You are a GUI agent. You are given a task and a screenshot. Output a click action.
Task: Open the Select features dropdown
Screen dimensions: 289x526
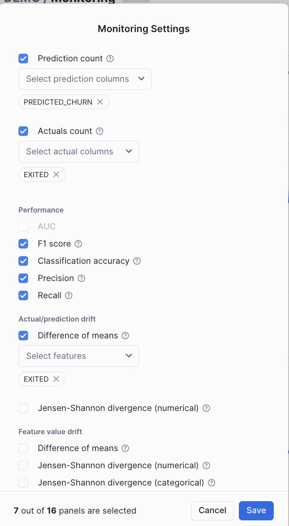(79, 356)
